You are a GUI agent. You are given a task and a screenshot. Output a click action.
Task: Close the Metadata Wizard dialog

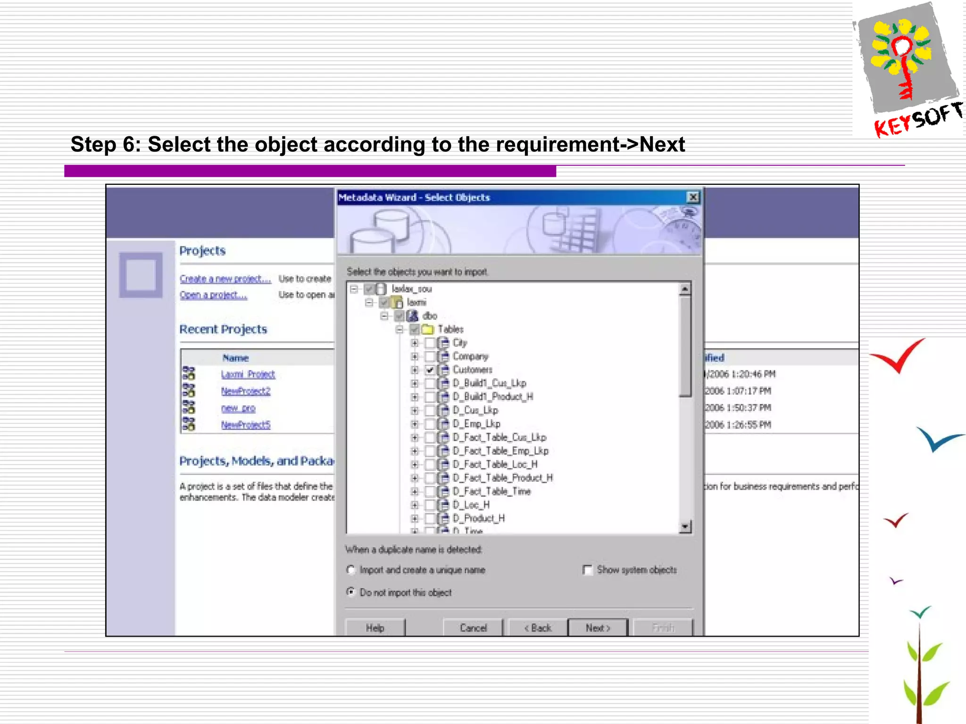point(693,197)
